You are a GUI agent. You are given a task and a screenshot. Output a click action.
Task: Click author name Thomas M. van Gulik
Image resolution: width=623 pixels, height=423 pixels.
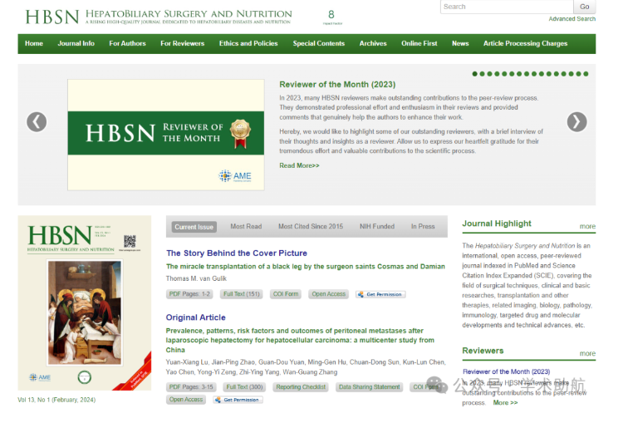(x=196, y=278)
